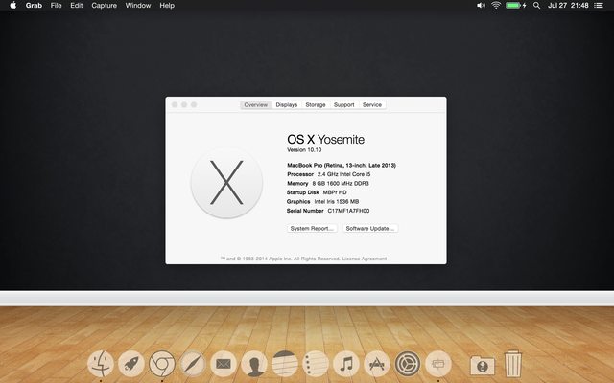The image size is (614, 383).
Task: Click the battery status icon
Action: click(x=516, y=5)
